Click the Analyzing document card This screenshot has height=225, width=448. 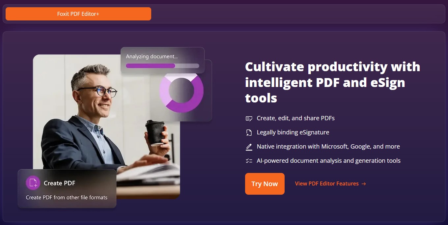(162, 60)
